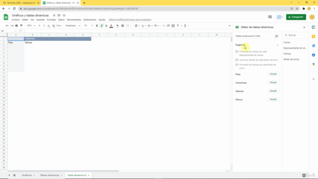Open Google Calendar side panel
The width and height of the screenshot is (318, 179).
point(314,27)
